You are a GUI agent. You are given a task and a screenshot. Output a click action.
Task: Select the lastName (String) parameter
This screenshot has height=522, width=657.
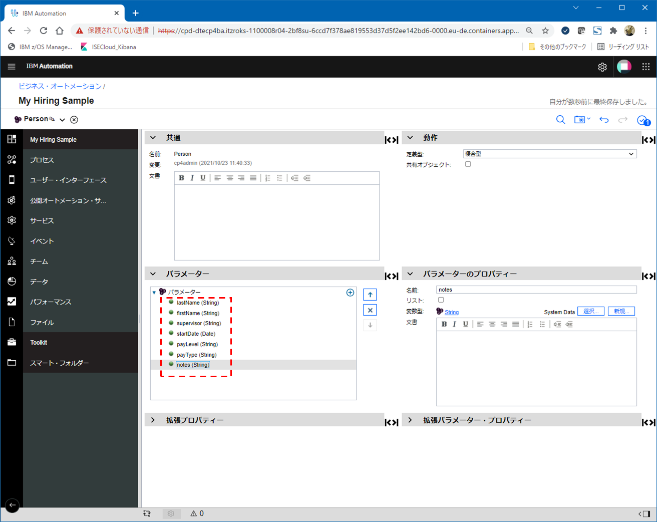click(197, 303)
